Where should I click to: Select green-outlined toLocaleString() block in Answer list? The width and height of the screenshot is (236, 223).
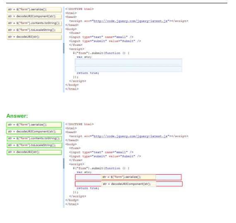pos(34,145)
